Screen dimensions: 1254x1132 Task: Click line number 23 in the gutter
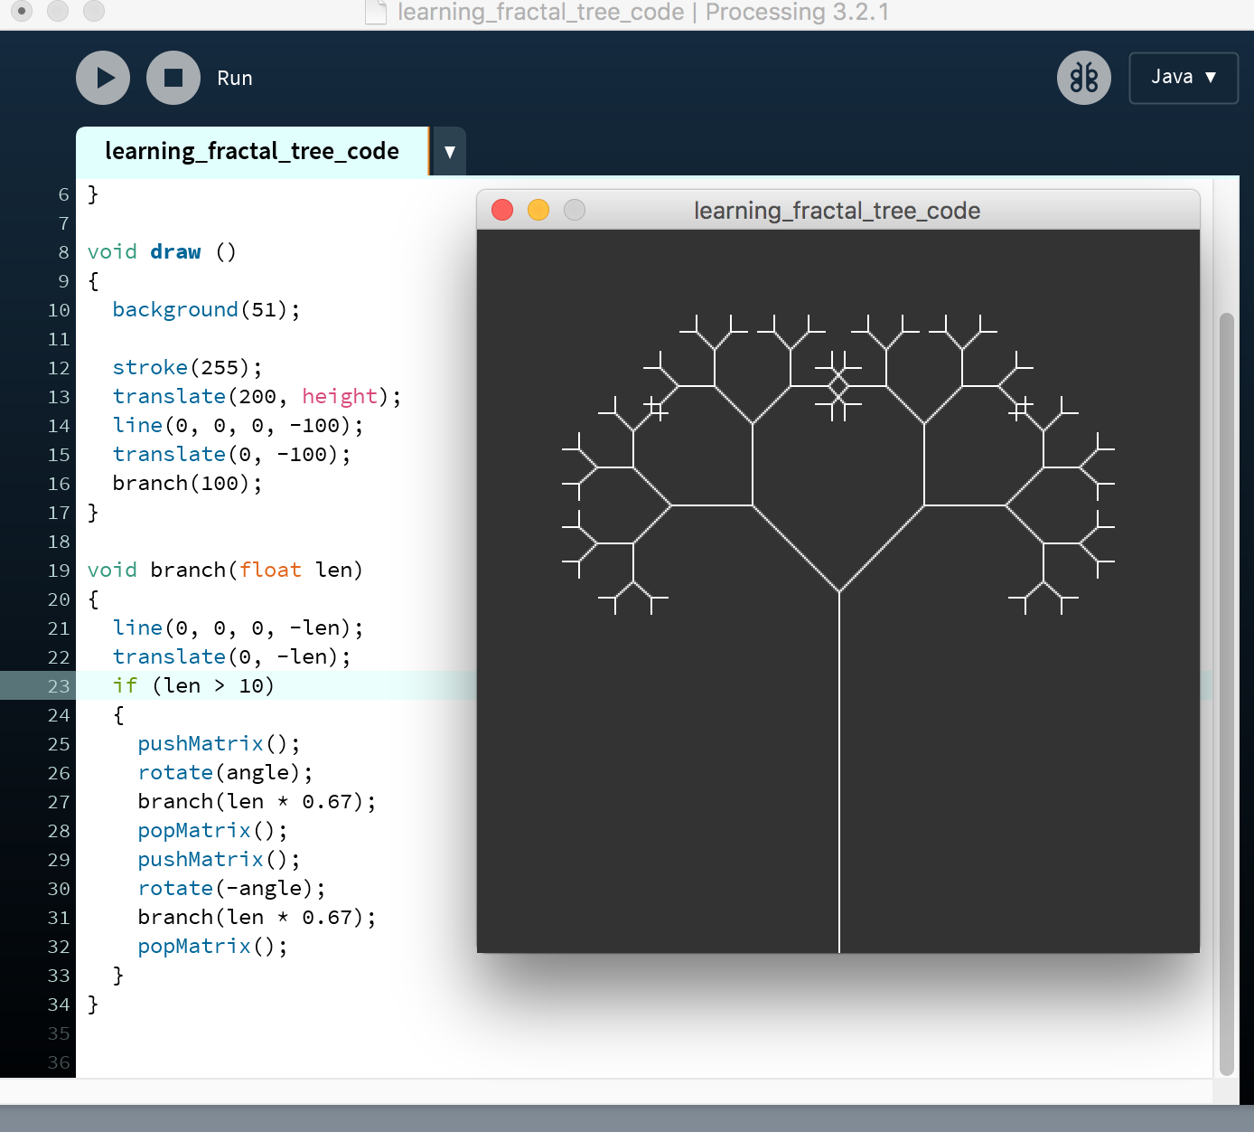pyautogui.click(x=59, y=686)
